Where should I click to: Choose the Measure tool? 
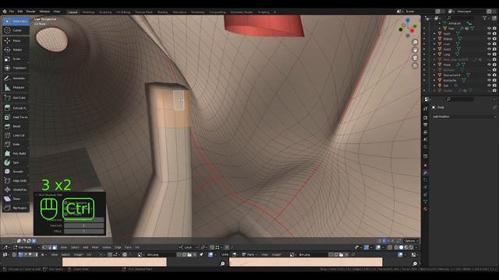pos(16,87)
